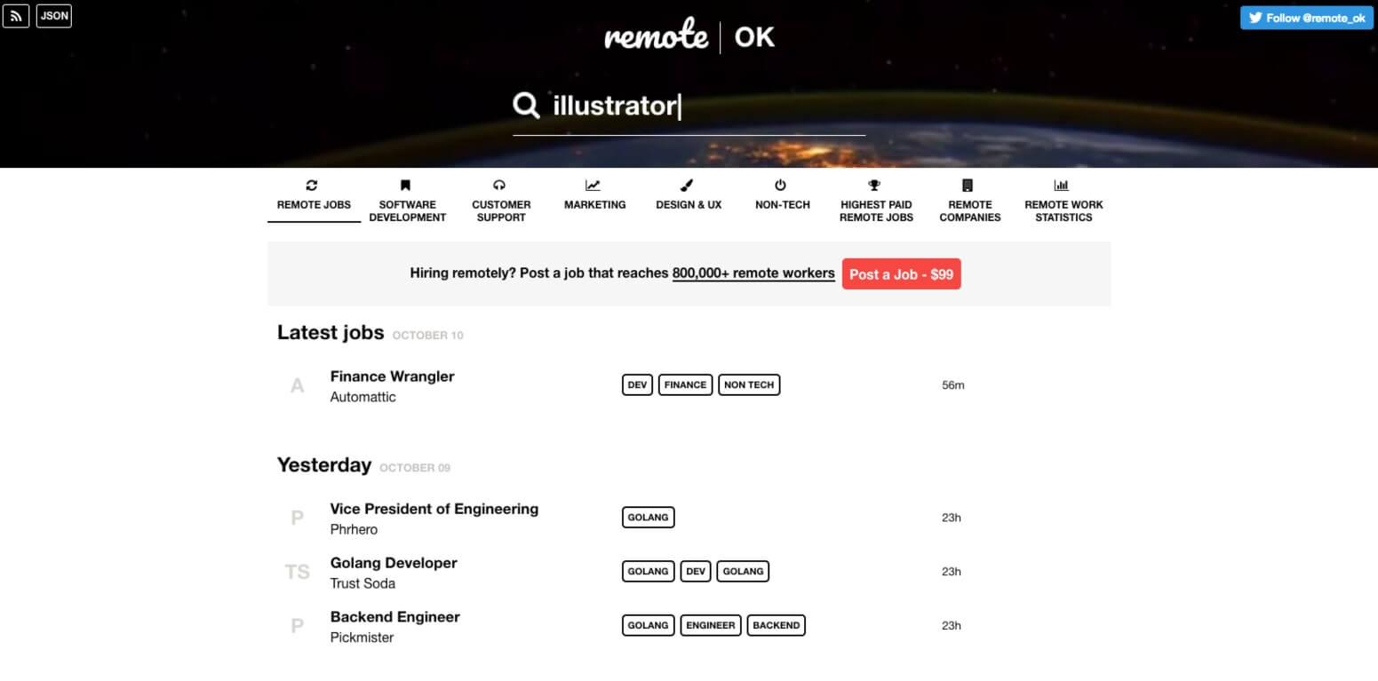Click the remoteOK logo
This screenshot has height=681, width=1378.
coord(689,36)
